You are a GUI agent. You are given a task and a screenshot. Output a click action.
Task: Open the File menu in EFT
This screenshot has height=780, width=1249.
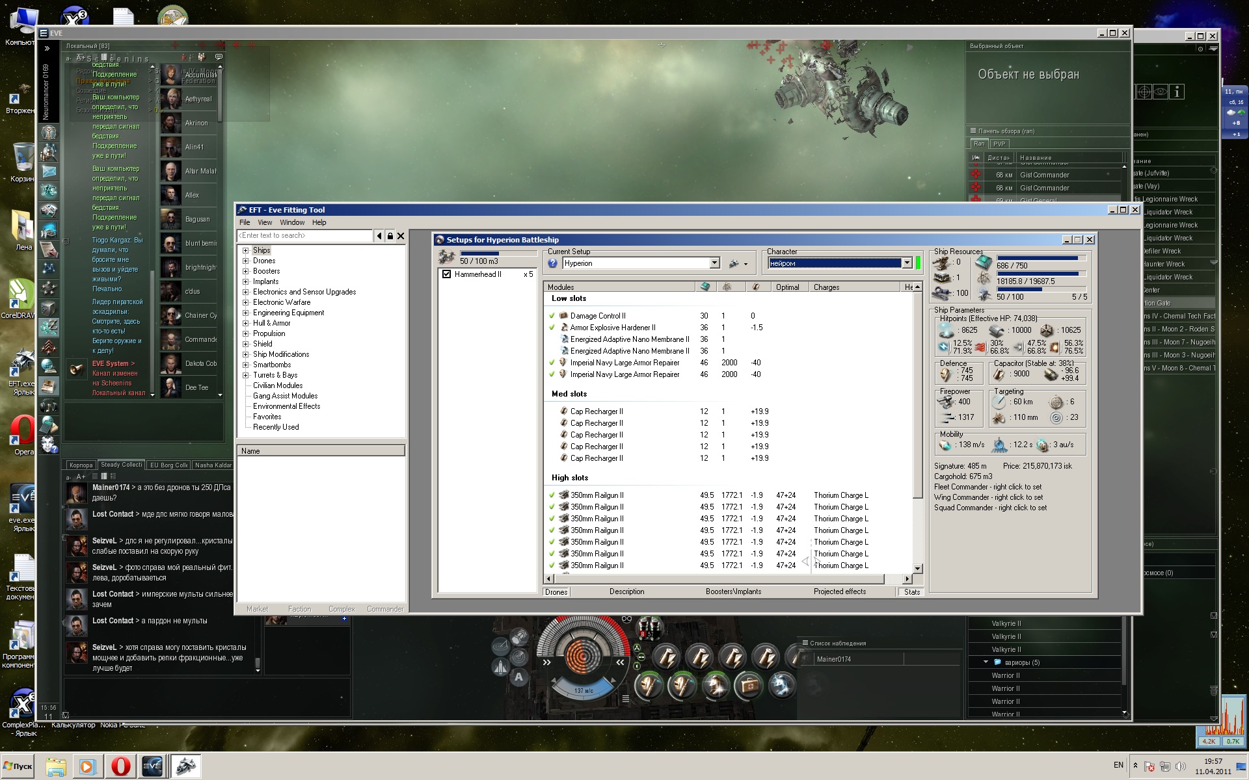point(245,222)
